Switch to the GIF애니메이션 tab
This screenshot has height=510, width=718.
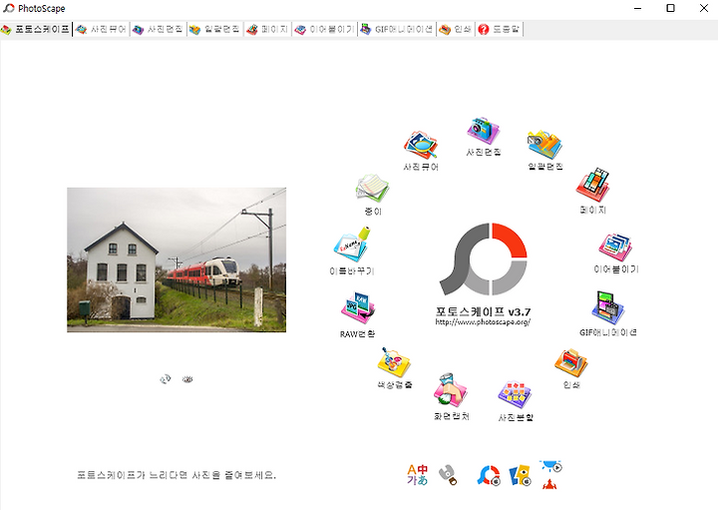click(397, 29)
